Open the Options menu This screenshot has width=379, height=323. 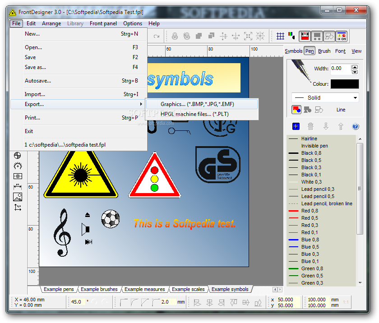click(133, 23)
